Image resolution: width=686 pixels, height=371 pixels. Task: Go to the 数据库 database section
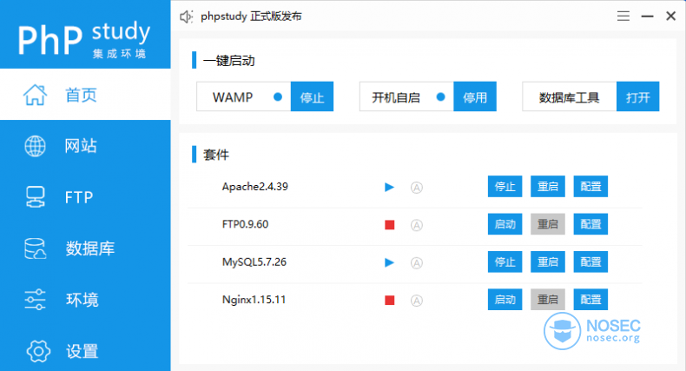click(x=85, y=248)
